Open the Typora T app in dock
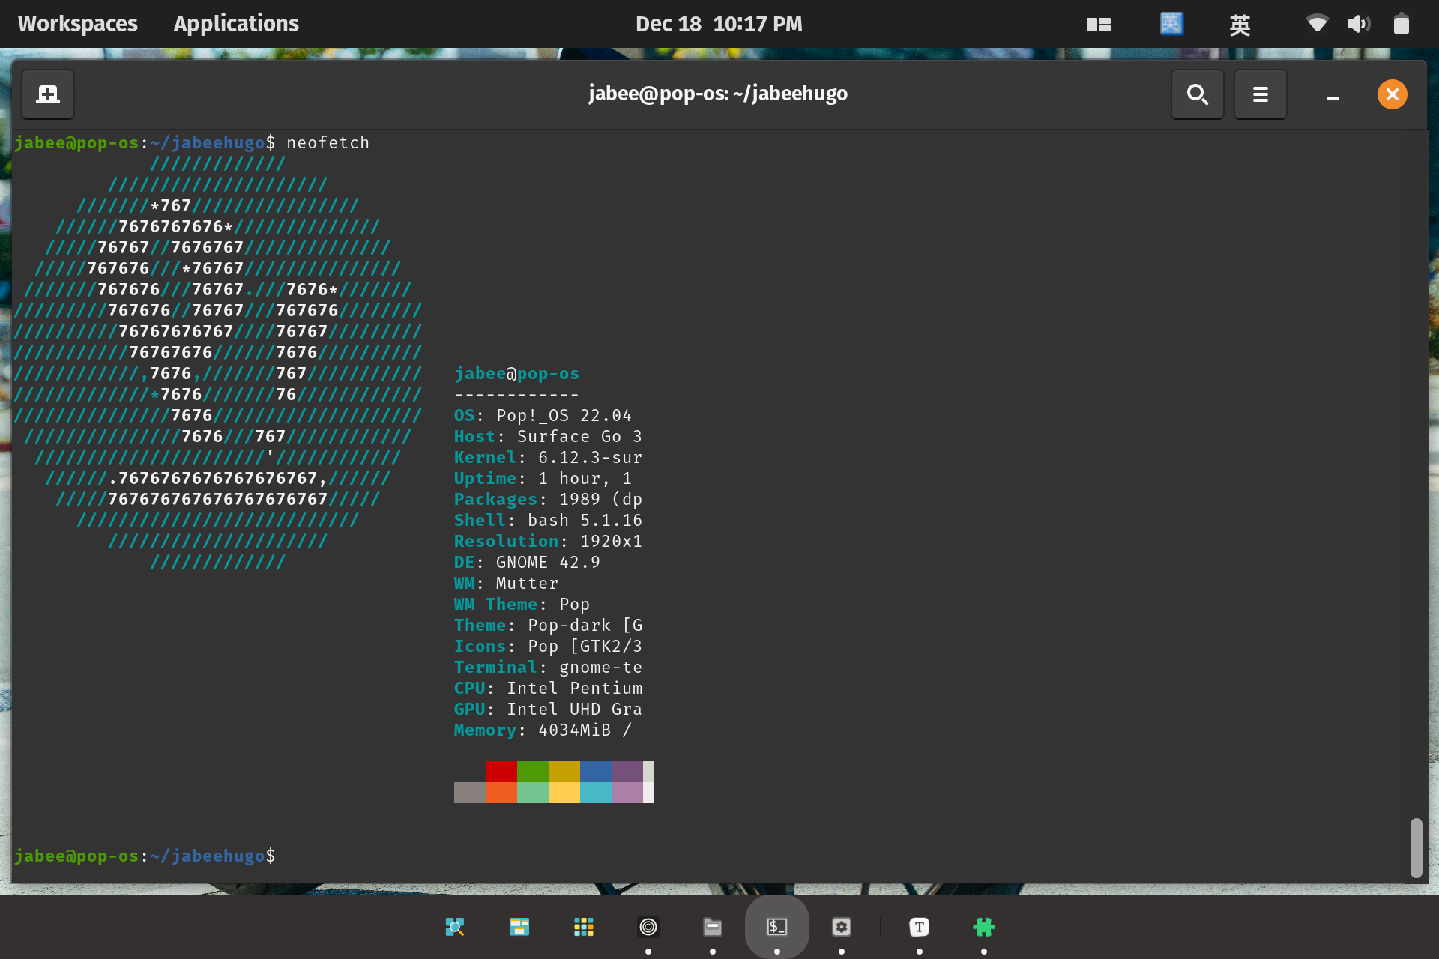 click(920, 927)
